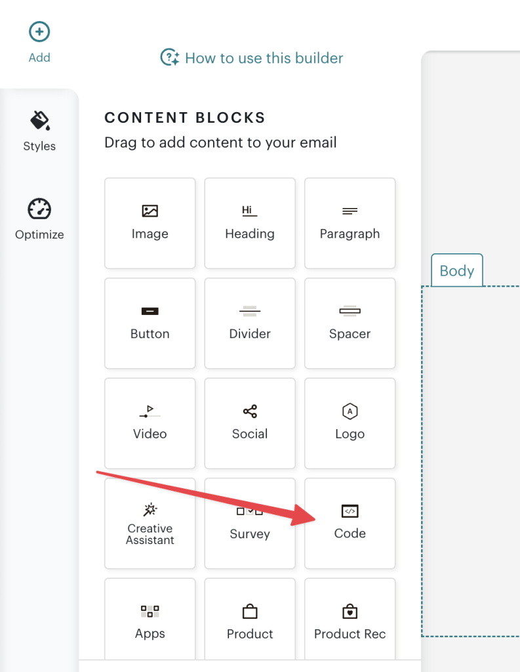Open the How to use this builder guide
The image size is (520, 672).
pos(251,58)
